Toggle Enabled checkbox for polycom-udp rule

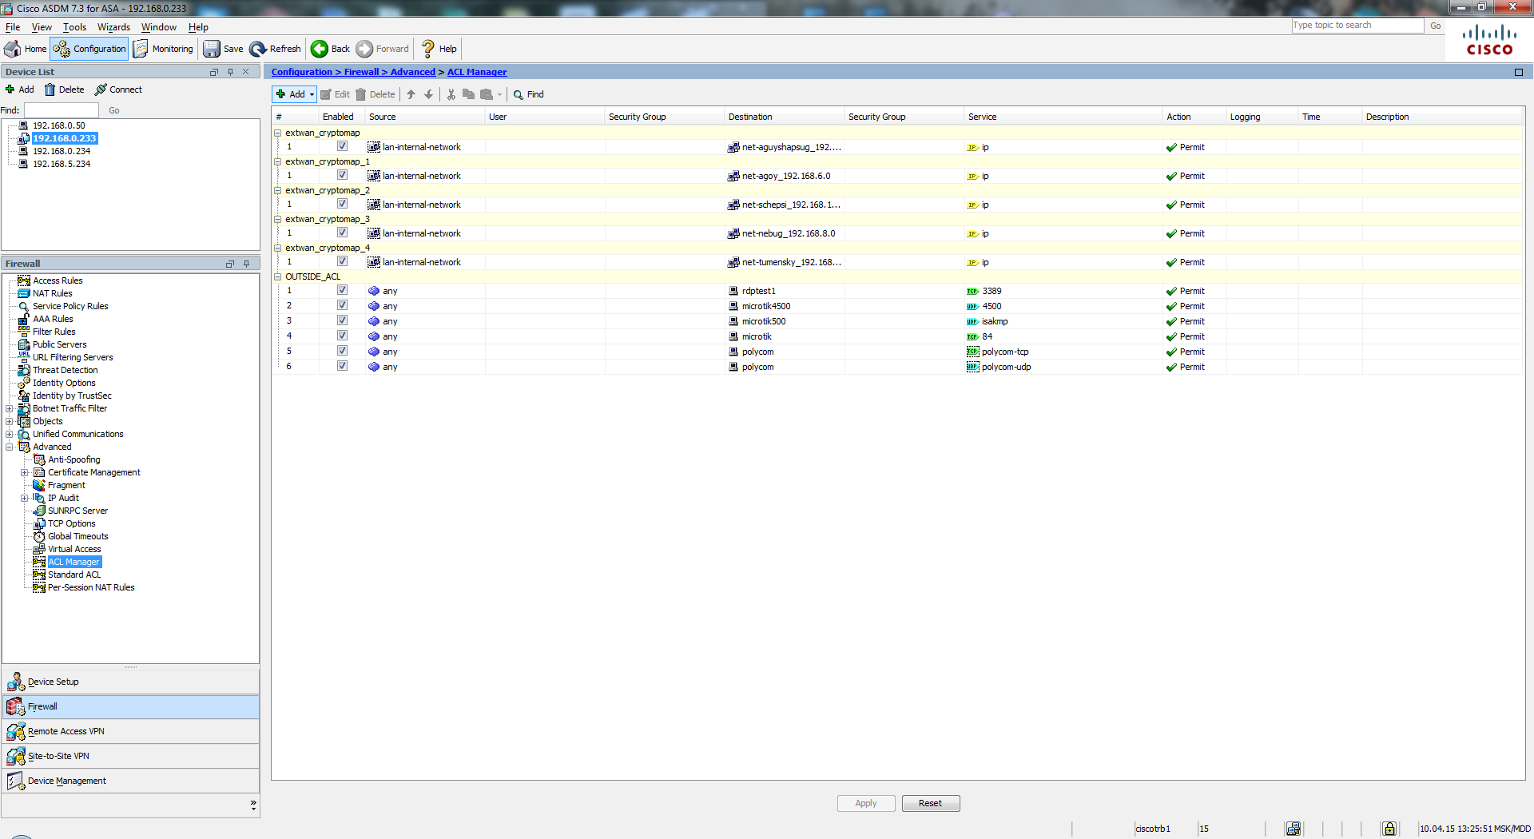pyautogui.click(x=342, y=366)
